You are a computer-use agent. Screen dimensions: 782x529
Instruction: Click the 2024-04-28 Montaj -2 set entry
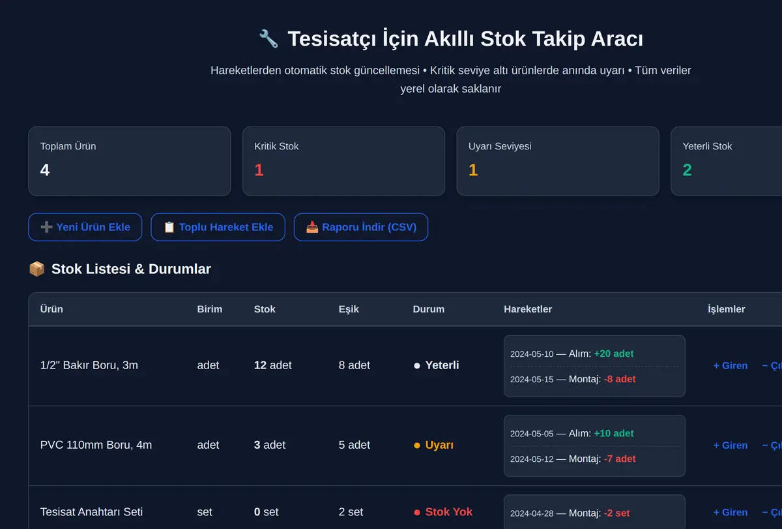[x=570, y=513]
